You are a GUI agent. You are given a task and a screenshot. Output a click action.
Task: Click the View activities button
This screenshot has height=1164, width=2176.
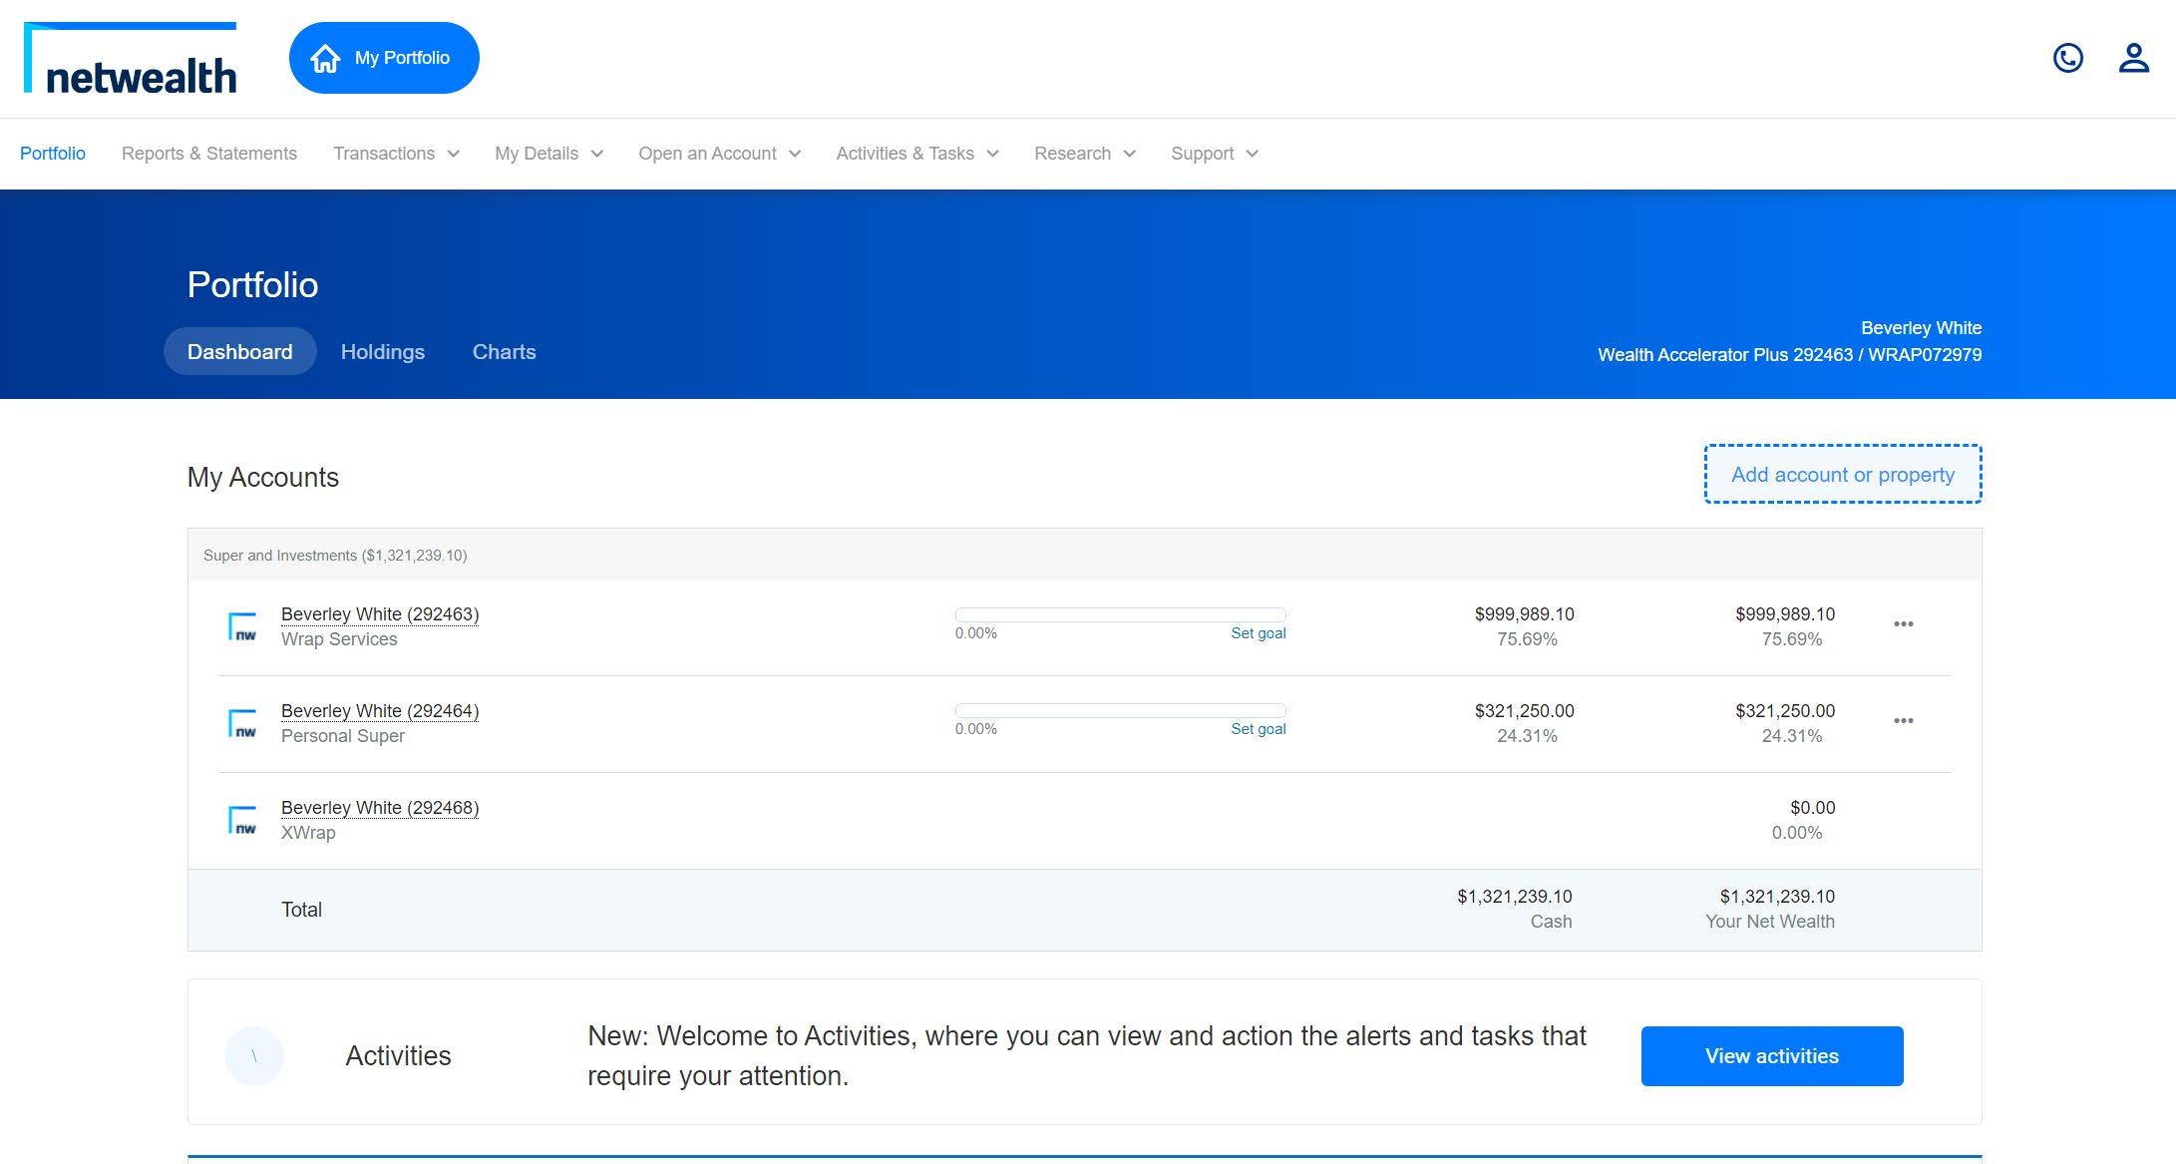coord(1771,1056)
